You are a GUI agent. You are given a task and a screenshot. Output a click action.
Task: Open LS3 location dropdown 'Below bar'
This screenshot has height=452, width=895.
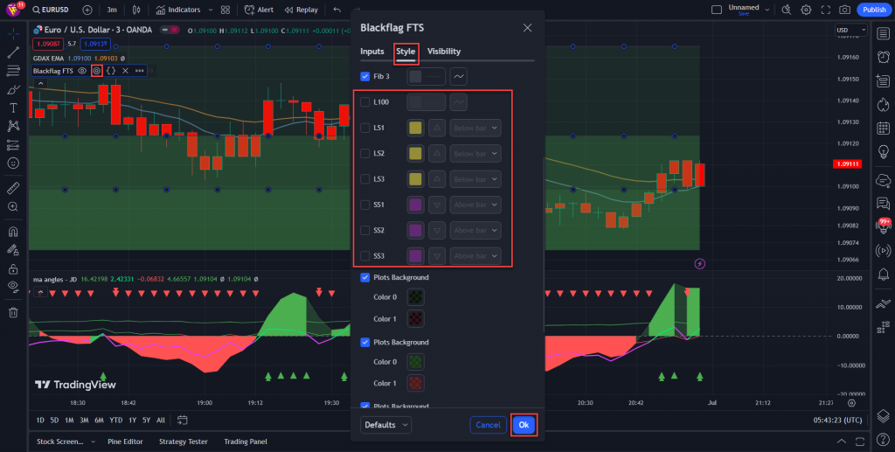(475, 179)
